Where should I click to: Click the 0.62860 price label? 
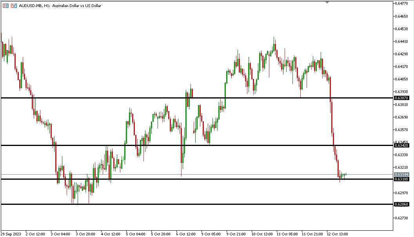click(x=401, y=204)
